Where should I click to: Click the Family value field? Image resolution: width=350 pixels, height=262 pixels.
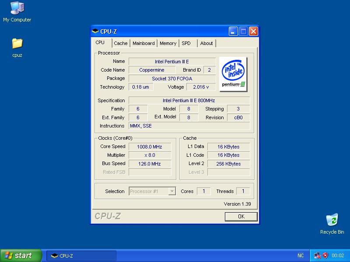(138, 109)
